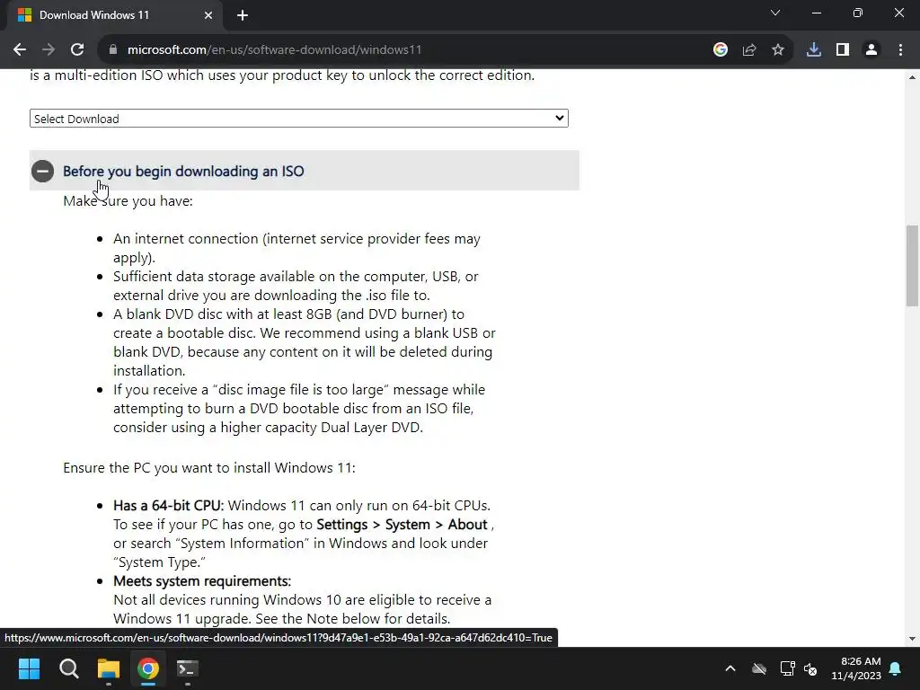Screen dimensions: 920x690
Task: Open File Explorer from taskbar
Action: pos(109,668)
